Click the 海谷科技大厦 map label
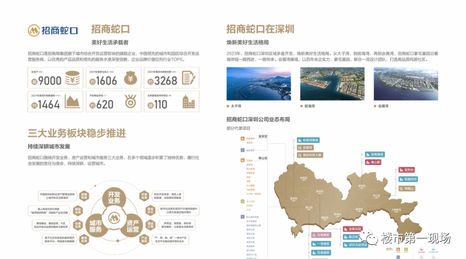 tap(310, 155)
